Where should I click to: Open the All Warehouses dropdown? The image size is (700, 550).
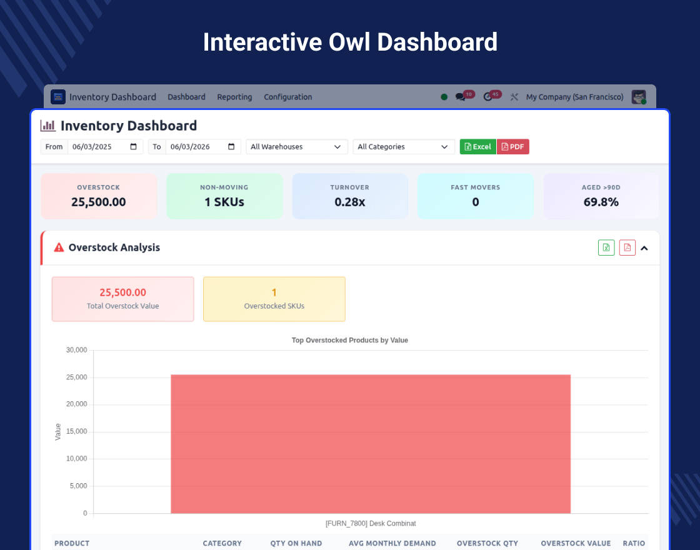coord(297,146)
